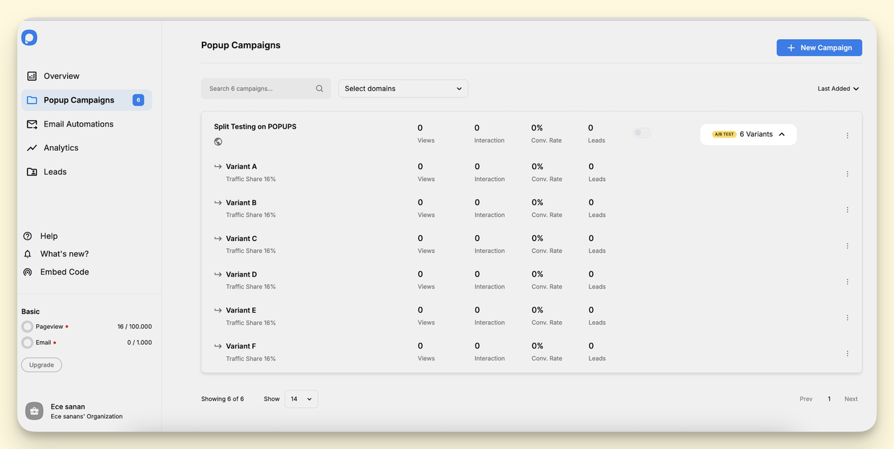The width and height of the screenshot is (894, 449).
Task: Open the three-dot menu for Variant D
Action: click(x=847, y=281)
